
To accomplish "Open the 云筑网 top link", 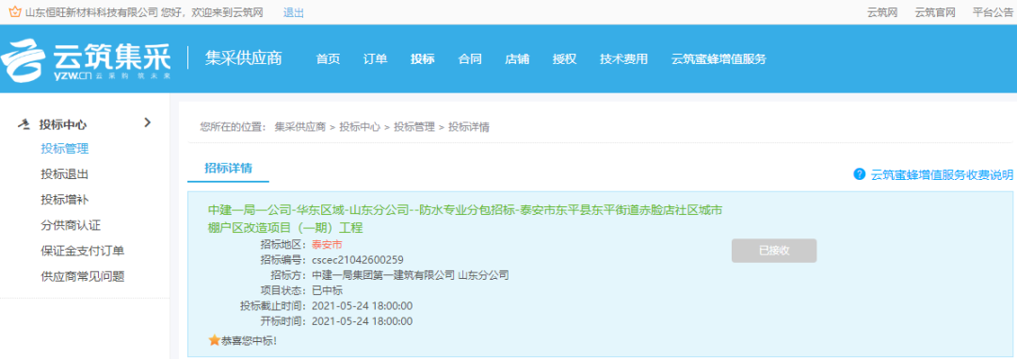I will point(882,12).
